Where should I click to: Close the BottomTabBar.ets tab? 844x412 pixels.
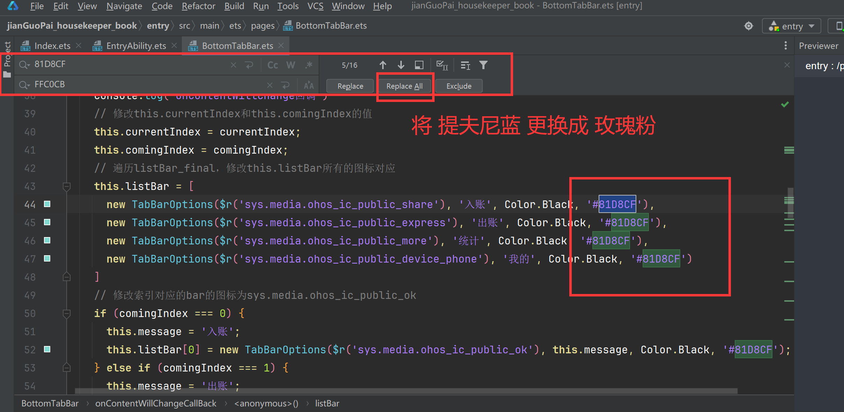[x=281, y=46]
